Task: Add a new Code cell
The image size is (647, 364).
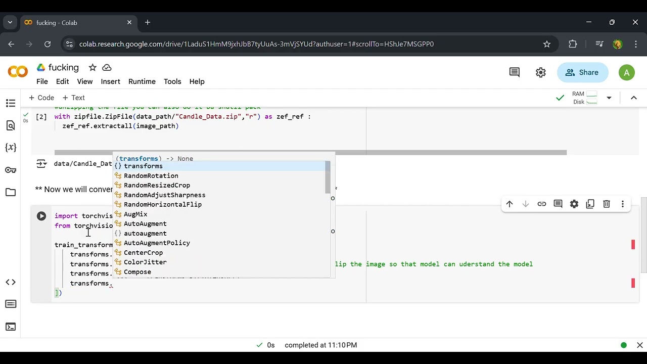Action: 41,98
